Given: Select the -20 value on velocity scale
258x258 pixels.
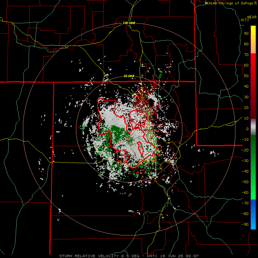Looking at the screenshot, I should click(245, 150).
